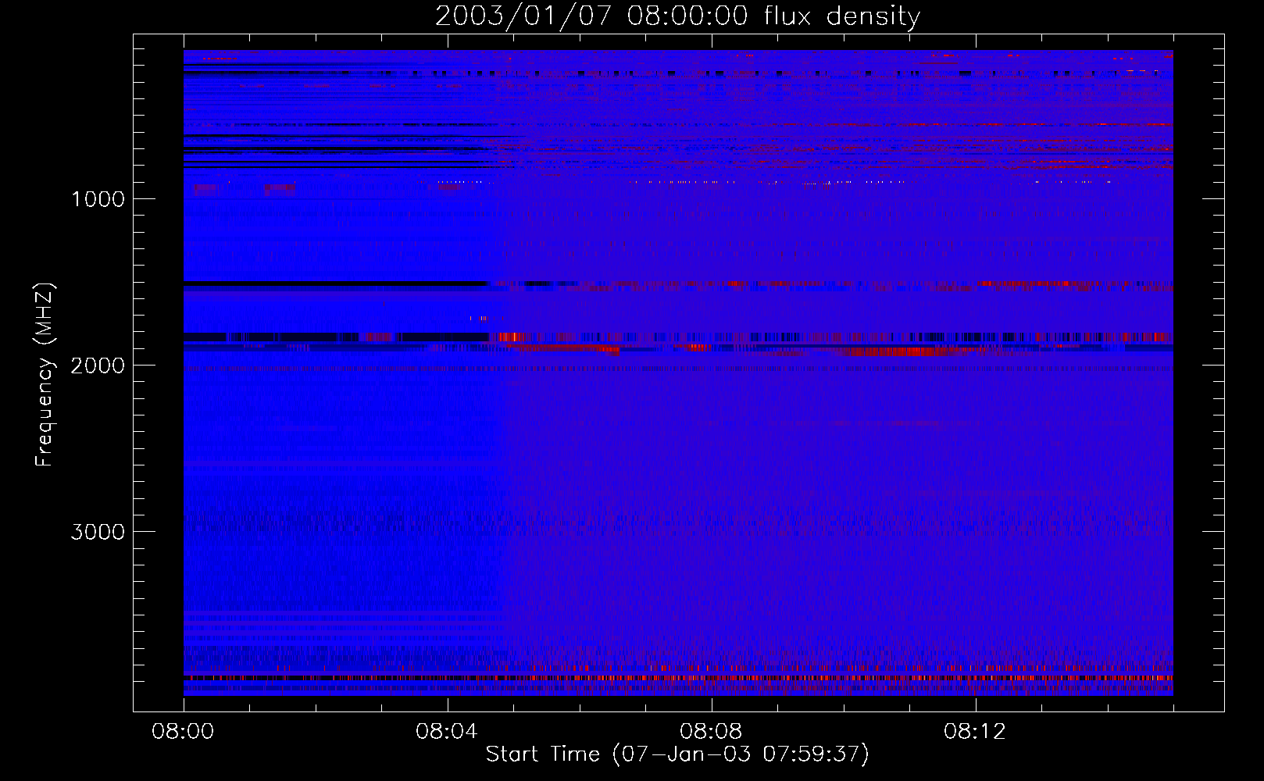Screen dimensions: 1264x781
Task: Click the "Start Time (07-Jan-03 07:59:37)" axis label
Action: coord(677,754)
